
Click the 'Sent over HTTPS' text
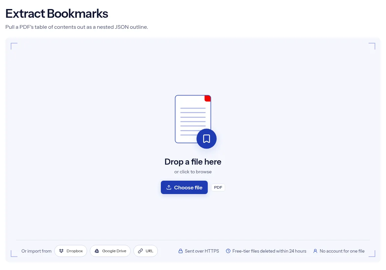tap(202, 251)
